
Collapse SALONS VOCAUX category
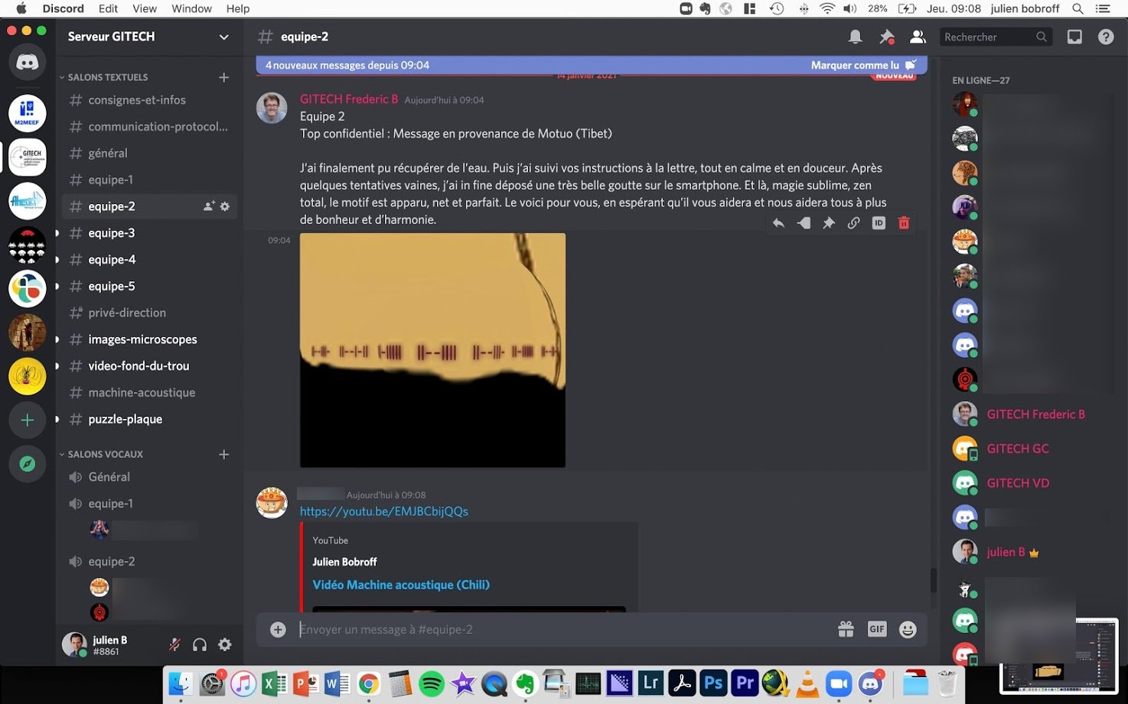click(106, 454)
